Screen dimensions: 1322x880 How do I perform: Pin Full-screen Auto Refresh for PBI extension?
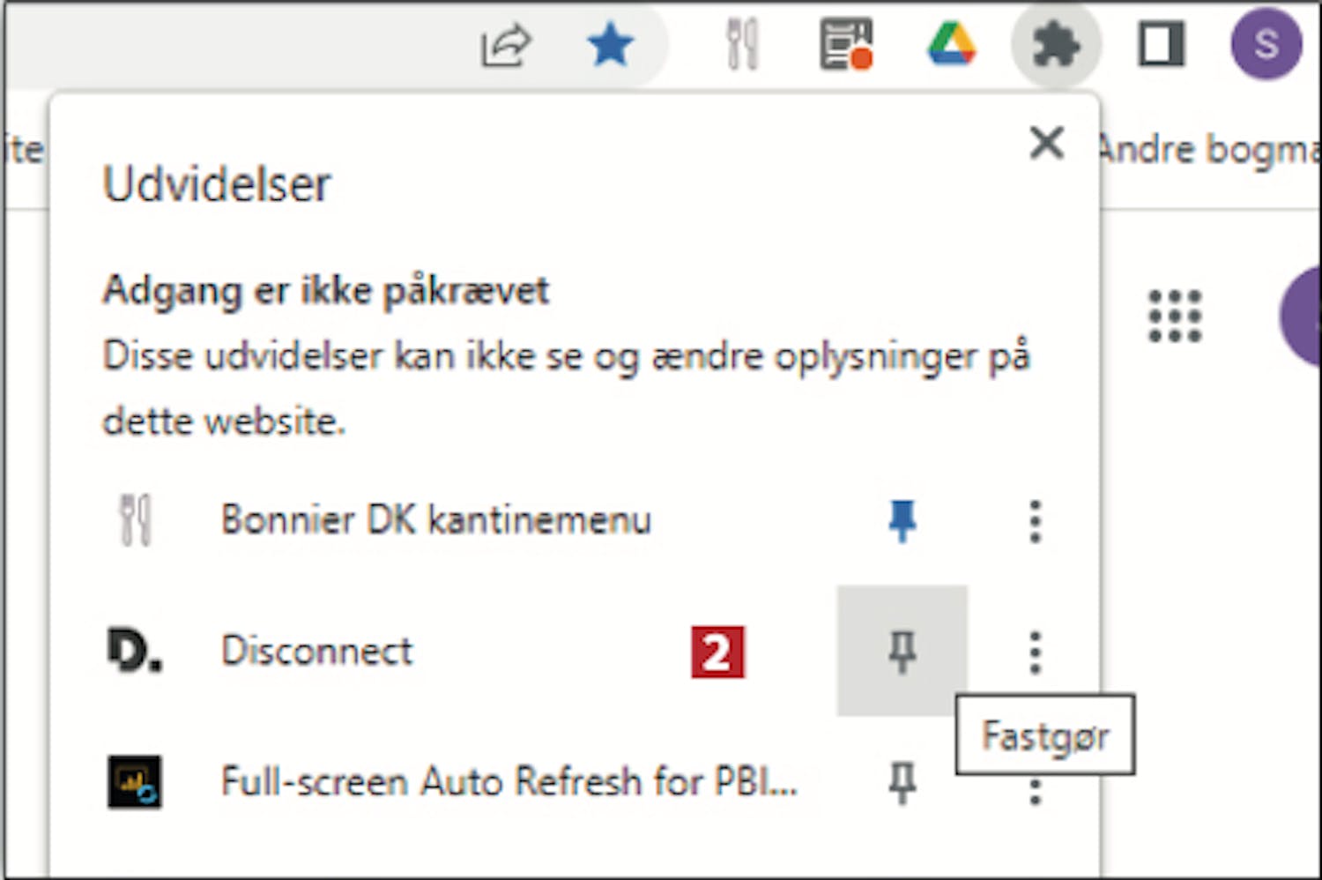pyautogui.click(x=902, y=782)
